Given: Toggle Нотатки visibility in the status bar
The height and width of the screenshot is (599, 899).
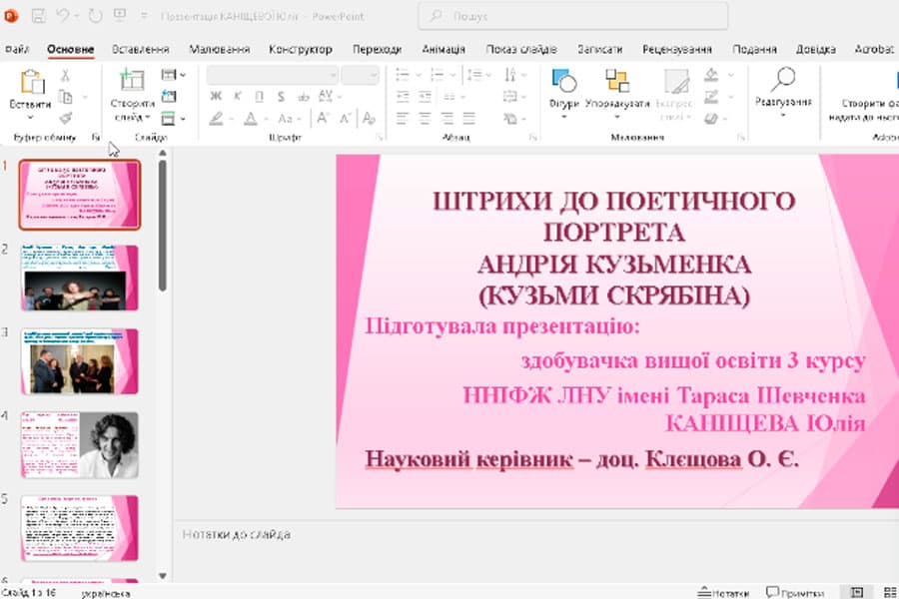Looking at the screenshot, I should point(721,592).
